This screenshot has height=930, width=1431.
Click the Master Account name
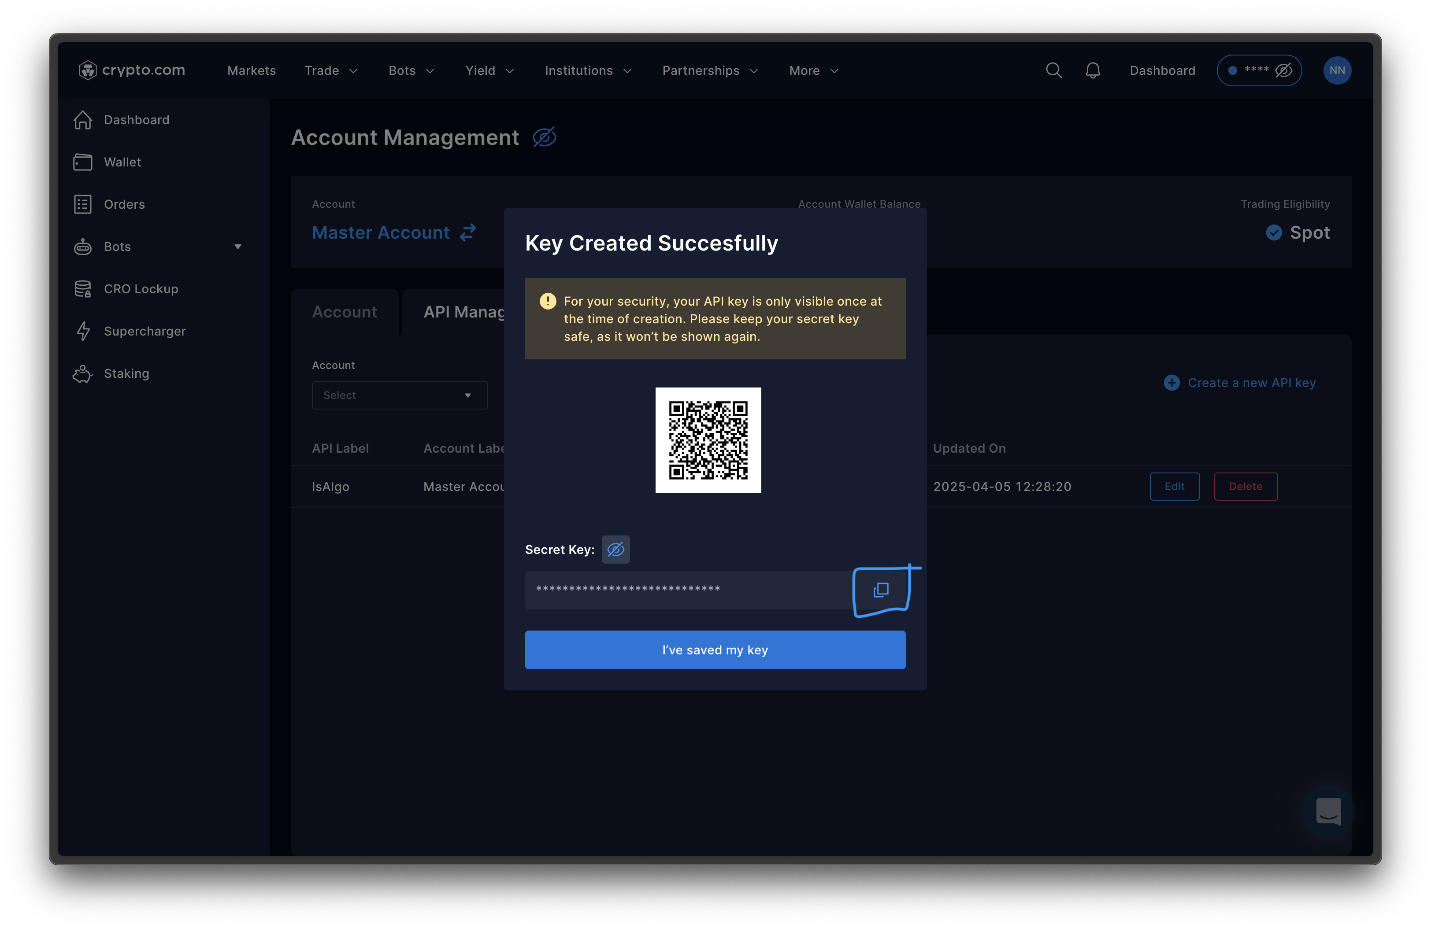[x=381, y=232]
